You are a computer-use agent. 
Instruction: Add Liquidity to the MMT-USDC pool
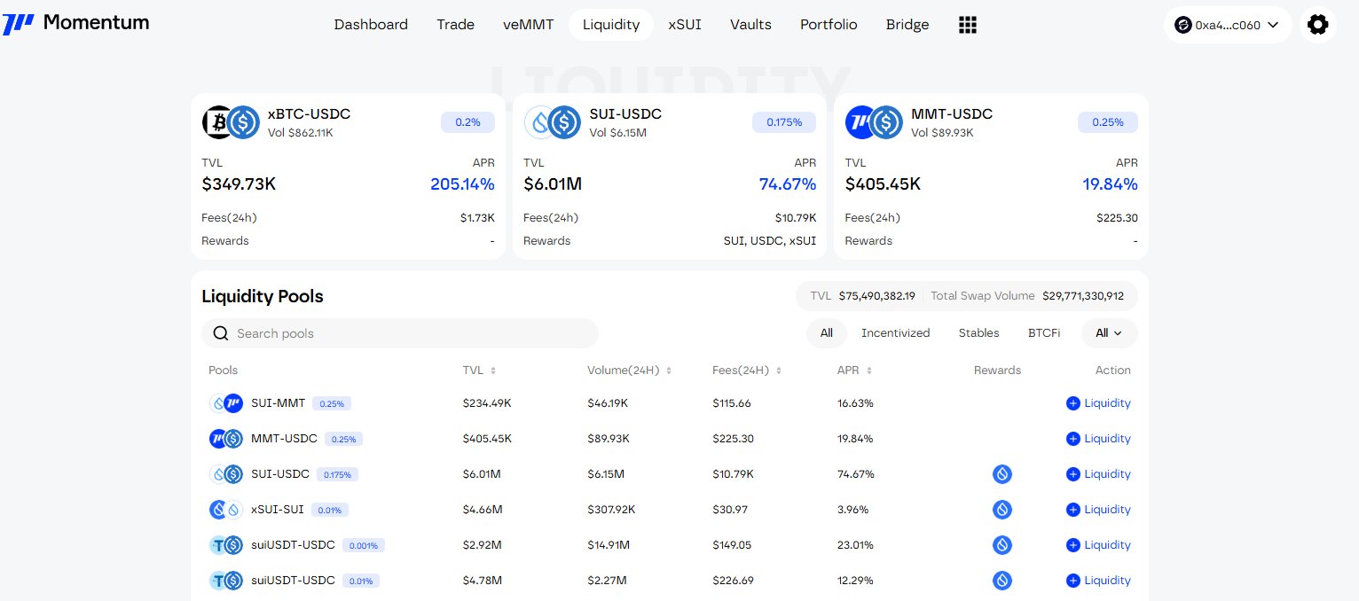click(1098, 439)
